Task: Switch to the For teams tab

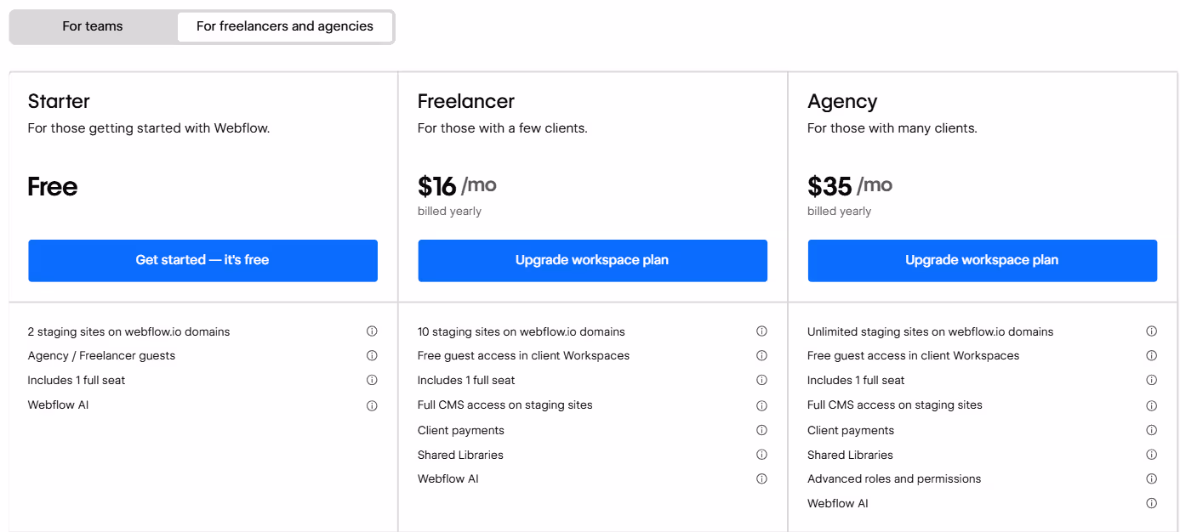Action: point(93,26)
